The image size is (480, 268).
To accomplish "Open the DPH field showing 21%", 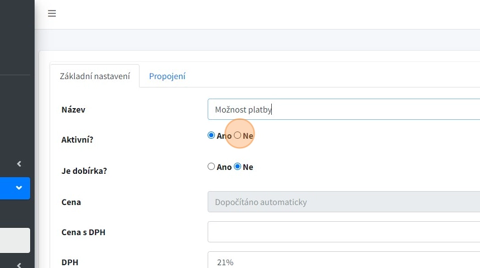I will [x=343, y=262].
